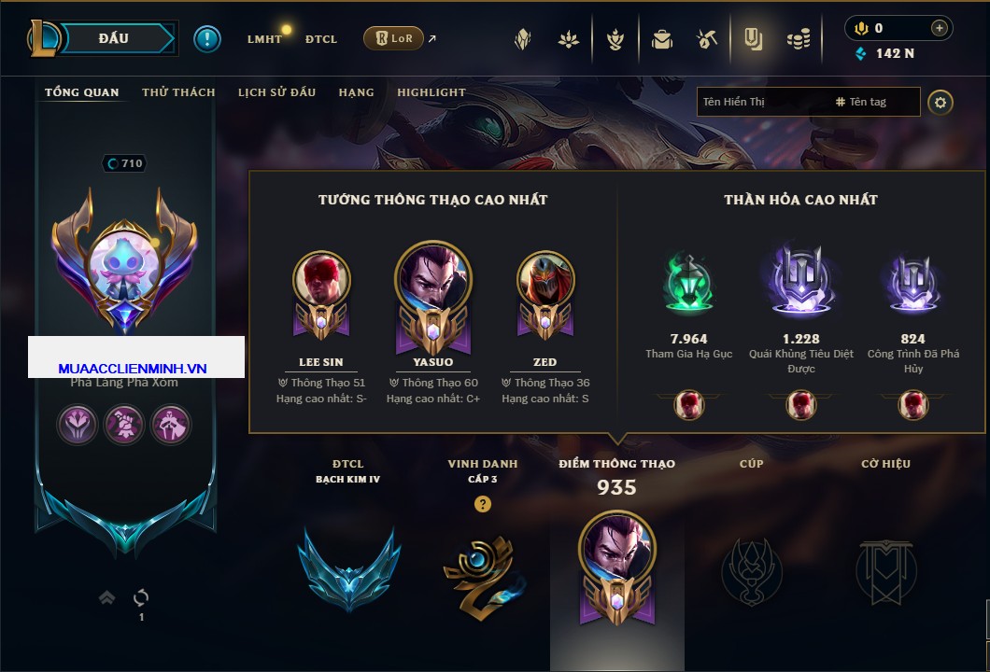The height and width of the screenshot is (672, 990).
Task: Open the inventory backpack icon
Action: [x=661, y=40]
